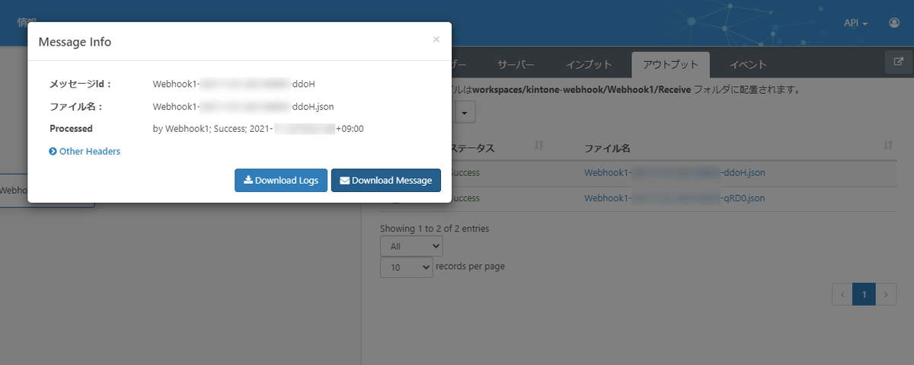Click the Message Info dialog title

75,42
